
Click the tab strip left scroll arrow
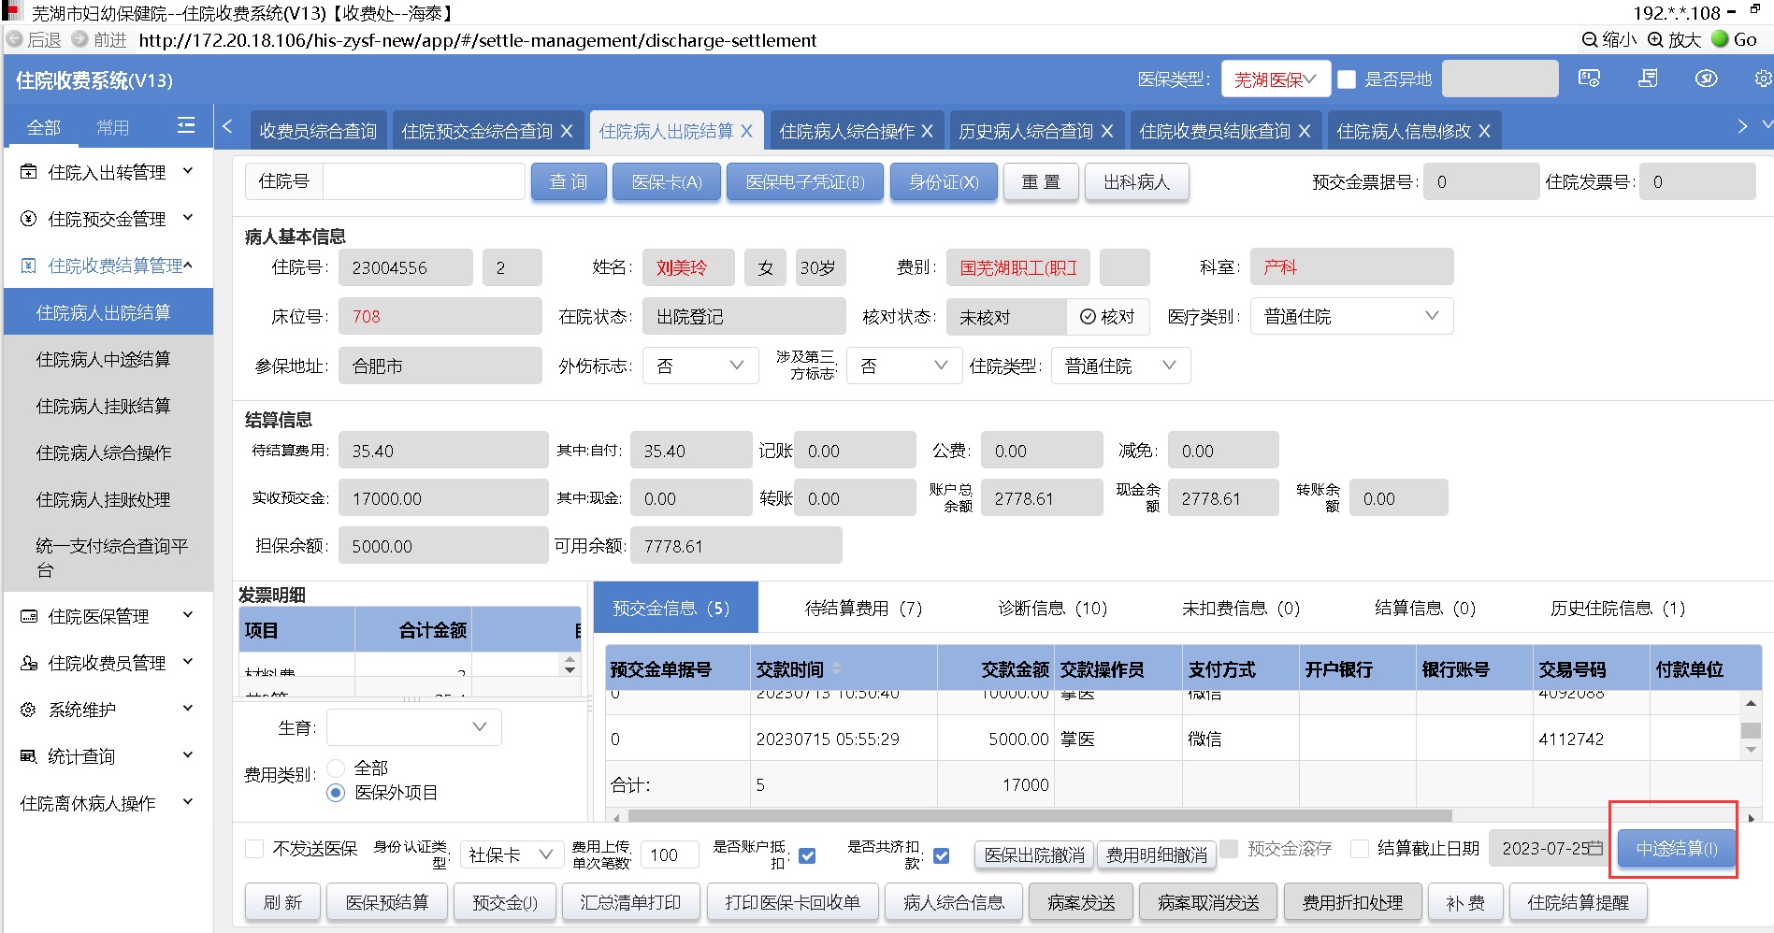(227, 126)
